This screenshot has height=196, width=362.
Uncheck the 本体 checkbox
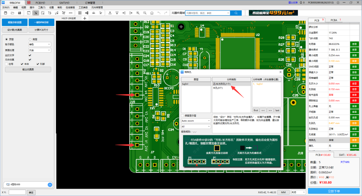22,64
